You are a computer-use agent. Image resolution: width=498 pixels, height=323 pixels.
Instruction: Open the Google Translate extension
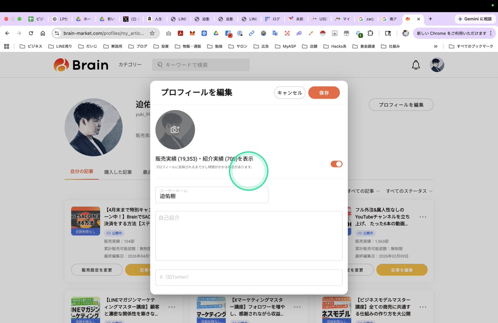click(275, 33)
